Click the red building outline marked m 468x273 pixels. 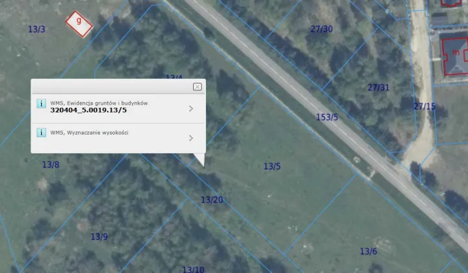coord(454,56)
